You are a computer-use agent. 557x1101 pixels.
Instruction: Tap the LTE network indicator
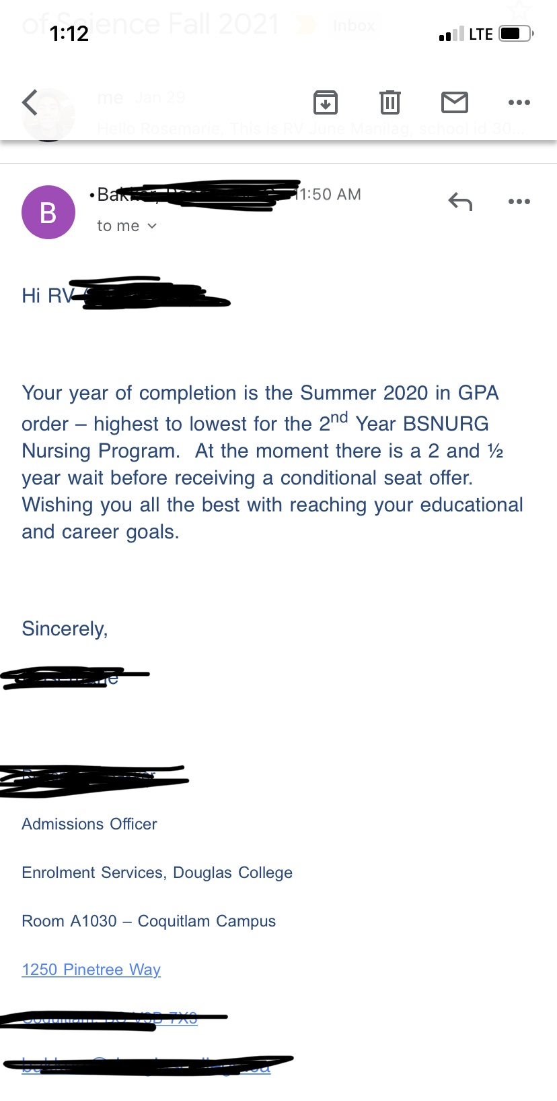(481, 34)
